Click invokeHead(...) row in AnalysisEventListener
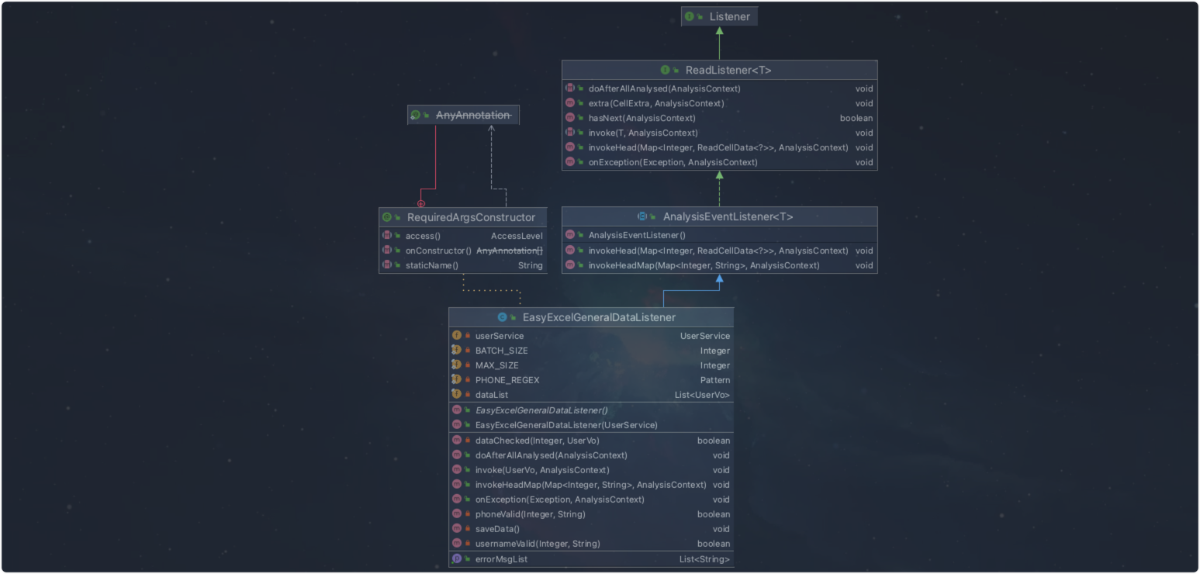1200x574 pixels. click(720, 251)
